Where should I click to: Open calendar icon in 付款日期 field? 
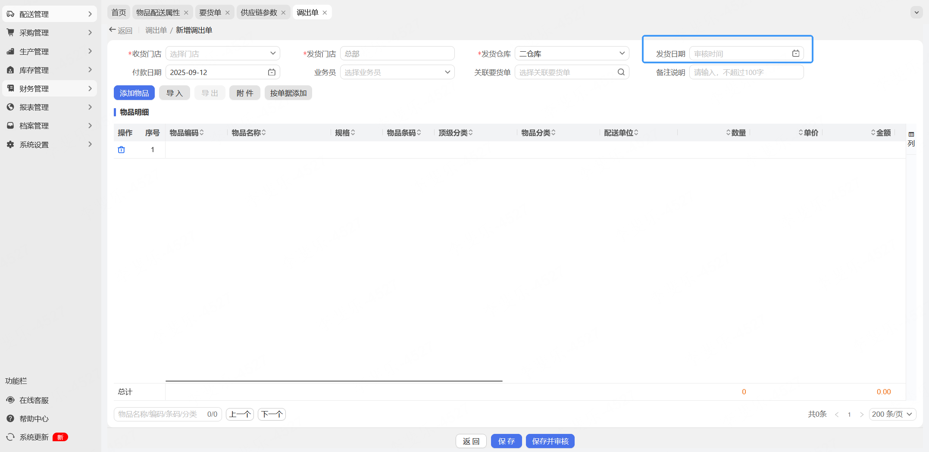click(272, 72)
